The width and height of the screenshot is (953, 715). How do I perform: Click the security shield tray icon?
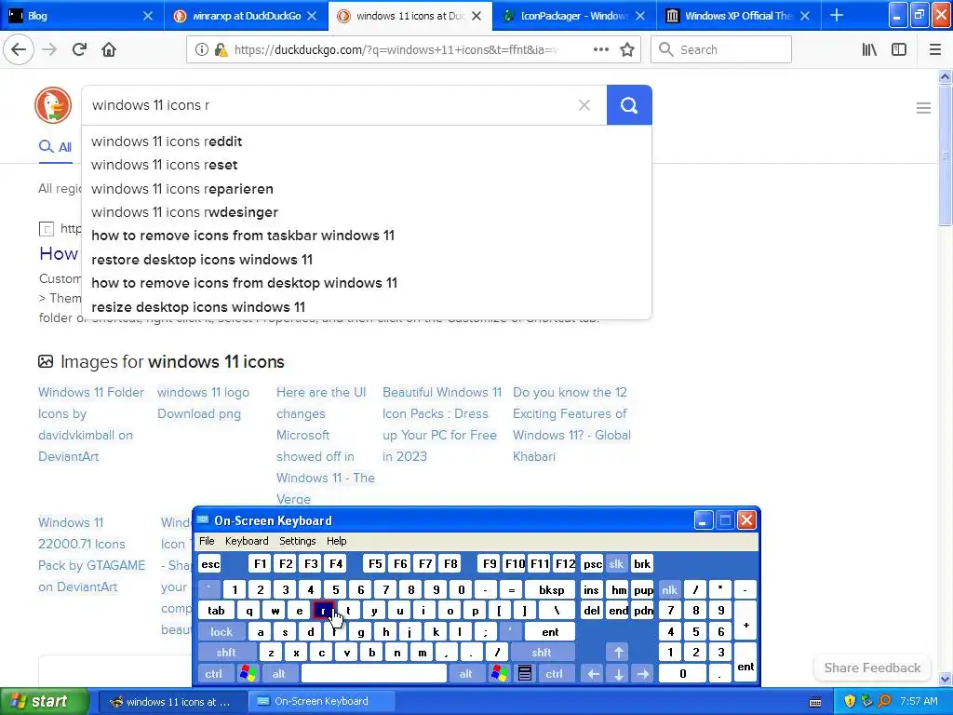(x=850, y=702)
